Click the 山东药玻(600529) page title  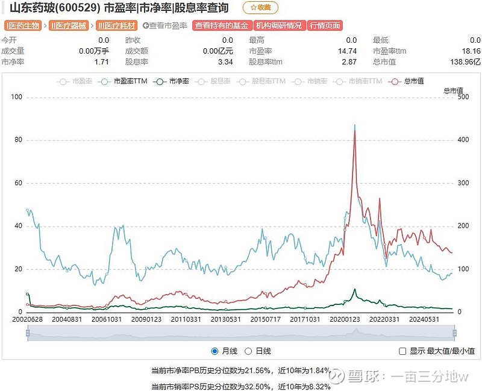click(119, 8)
